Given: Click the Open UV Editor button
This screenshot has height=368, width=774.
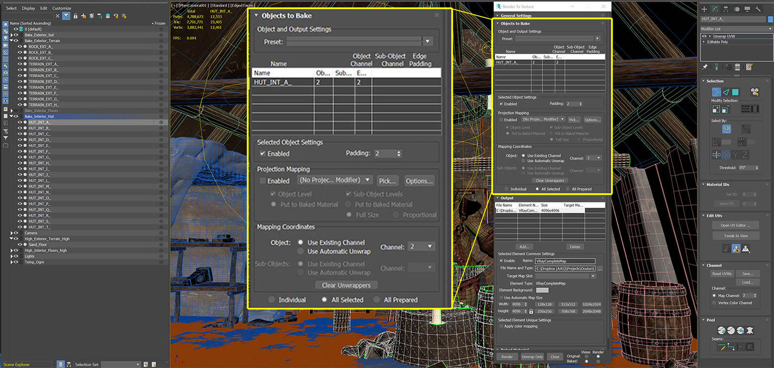Looking at the screenshot, I should (x=735, y=225).
